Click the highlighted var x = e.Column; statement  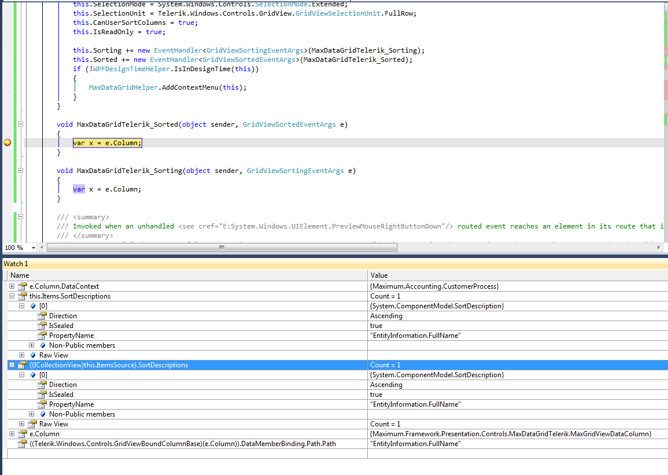coord(107,143)
